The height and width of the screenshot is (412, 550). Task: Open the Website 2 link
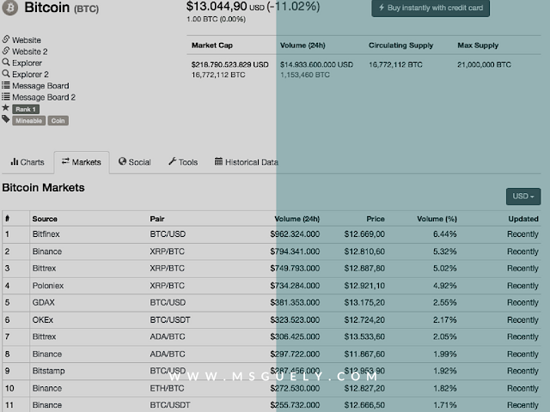pos(30,51)
